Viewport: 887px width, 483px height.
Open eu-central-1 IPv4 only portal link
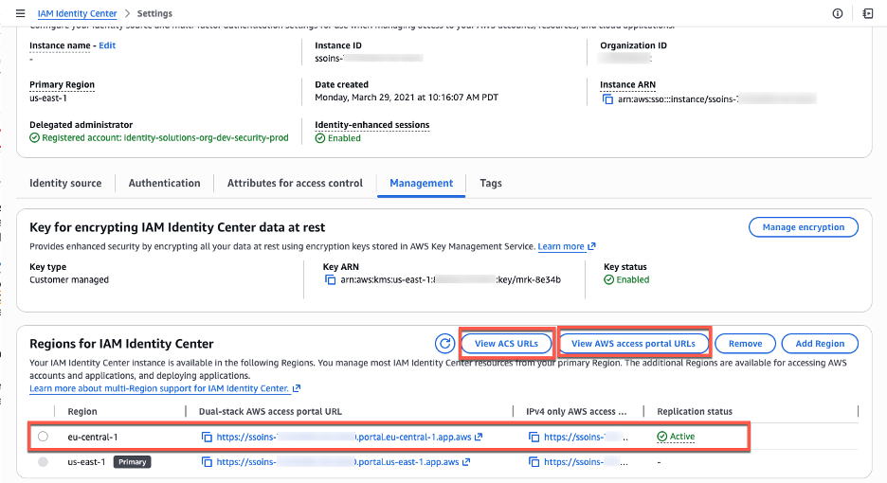(x=586, y=438)
